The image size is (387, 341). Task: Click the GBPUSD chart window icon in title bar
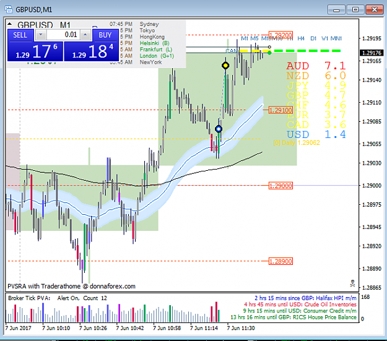[9, 9]
